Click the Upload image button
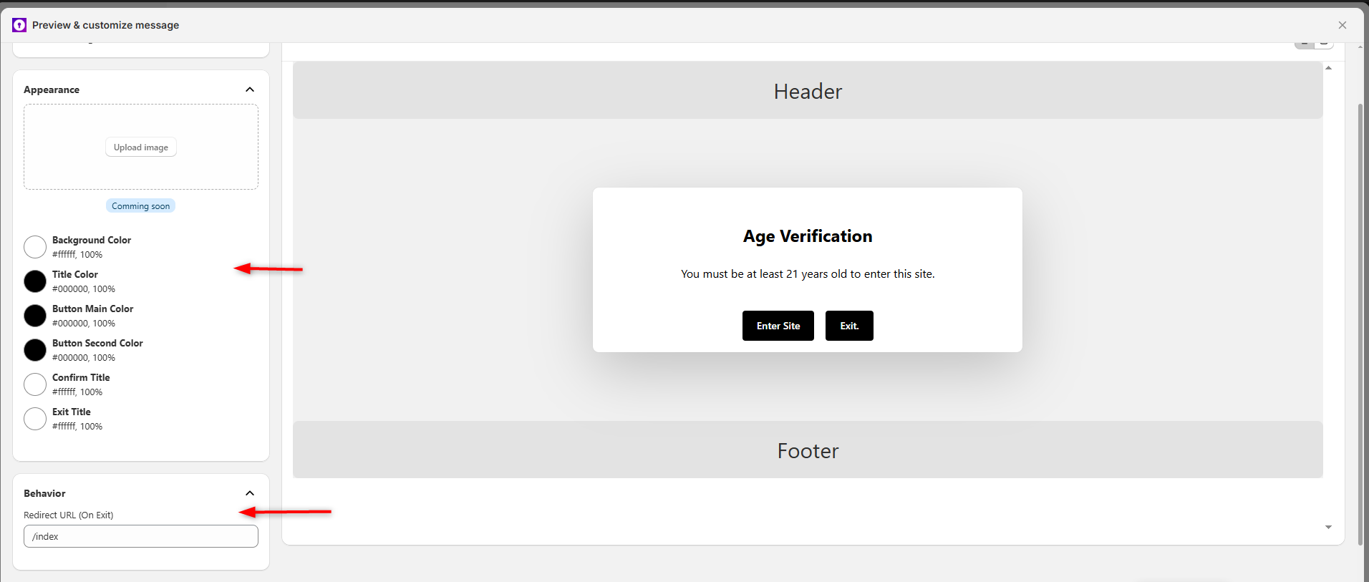This screenshot has height=582, width=1369. click(141, 147)
